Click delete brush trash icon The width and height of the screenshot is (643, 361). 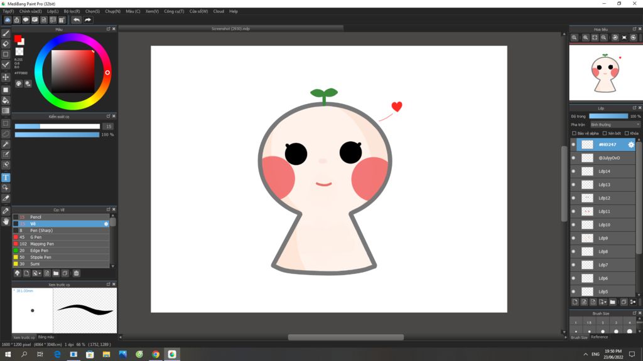76,273
